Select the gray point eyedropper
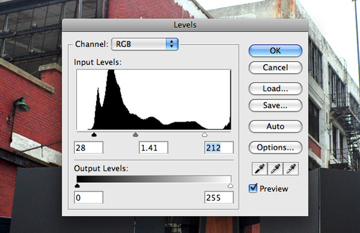The width and height of the screenshot is (360, 233). click(x=275, y=169)
